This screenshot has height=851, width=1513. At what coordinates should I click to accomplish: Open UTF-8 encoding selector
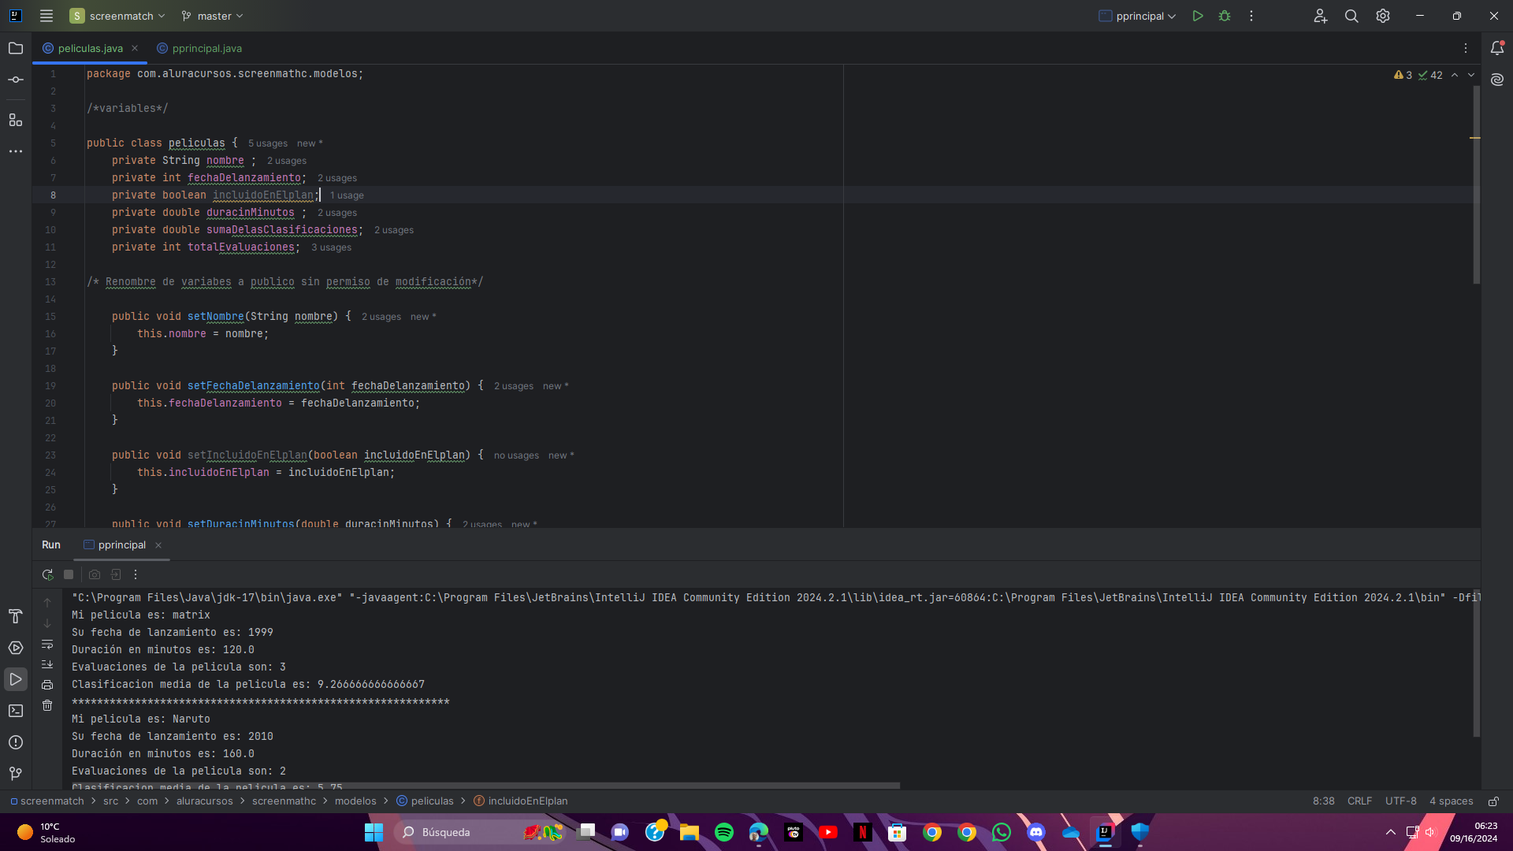pyautogui.click(x=1400, y=801)
